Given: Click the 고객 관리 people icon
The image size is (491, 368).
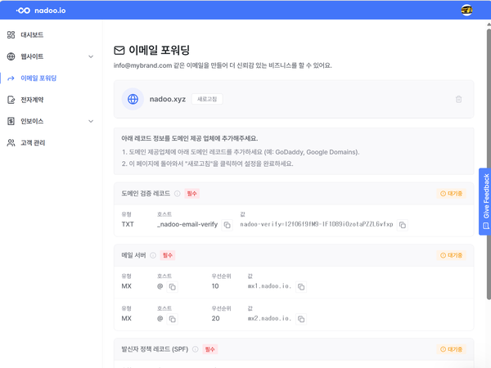Looking at the screenshot, I should 11,142.
